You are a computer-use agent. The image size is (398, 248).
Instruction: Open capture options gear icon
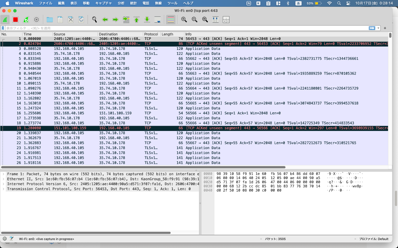pos(36,20)
